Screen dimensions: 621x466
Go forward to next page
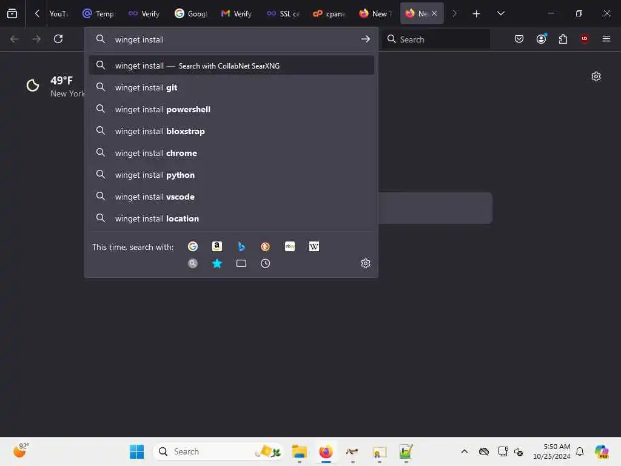36,39
